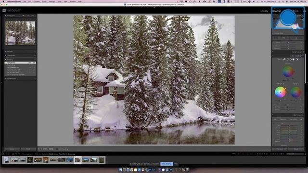Expand the Tone Curve panel triangle
Screen dimensions: 308x173
point(303,52)
